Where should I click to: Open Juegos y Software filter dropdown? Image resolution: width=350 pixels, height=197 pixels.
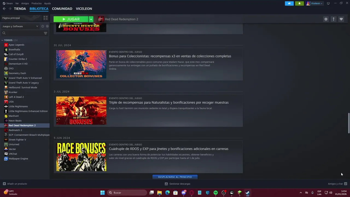20,26
